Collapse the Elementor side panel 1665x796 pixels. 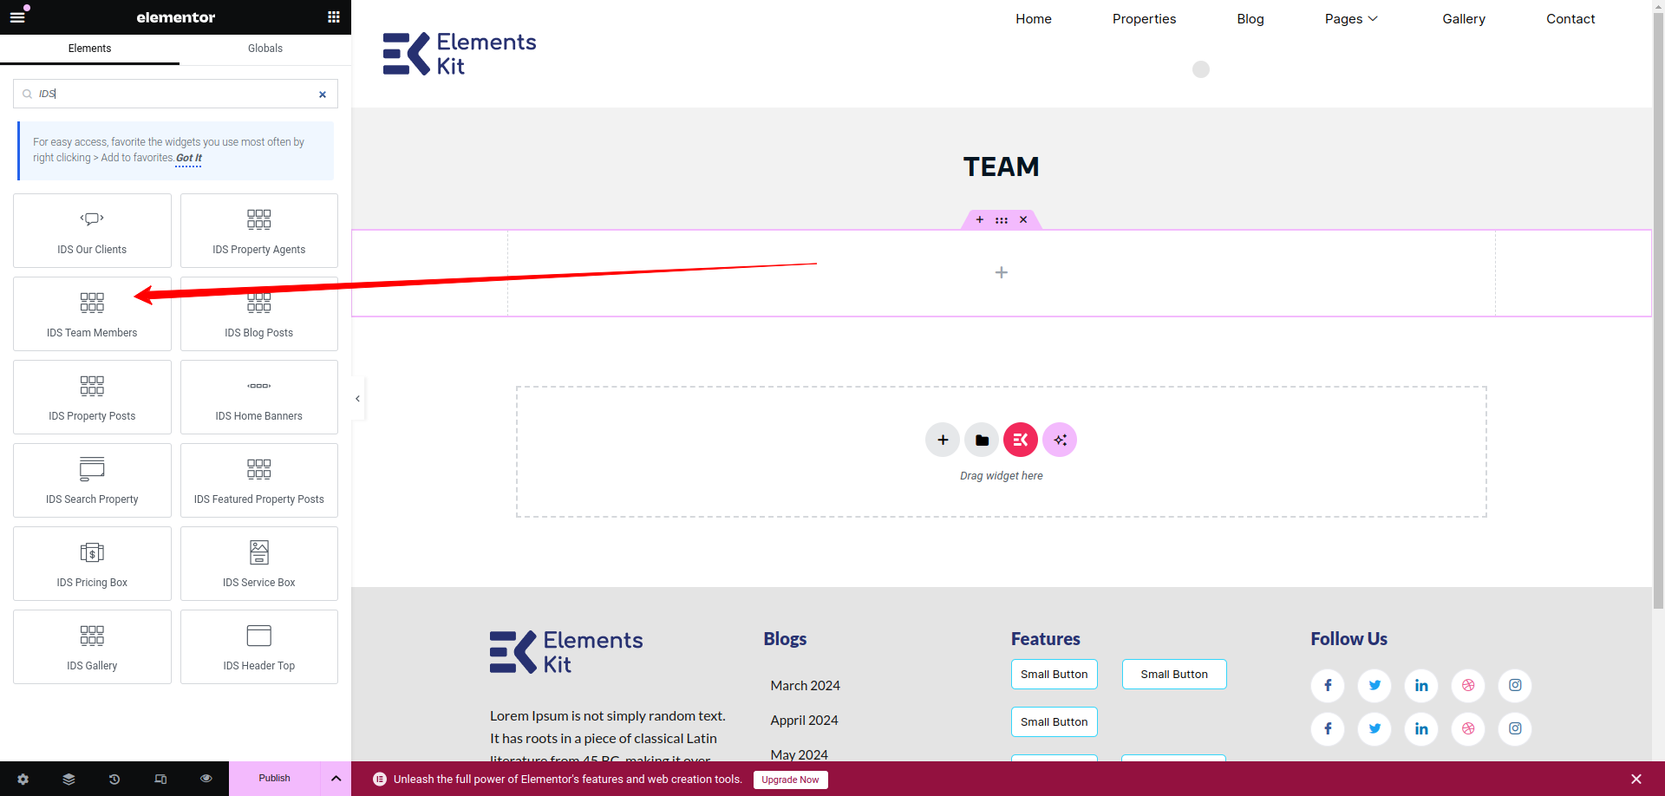(357, 399)
